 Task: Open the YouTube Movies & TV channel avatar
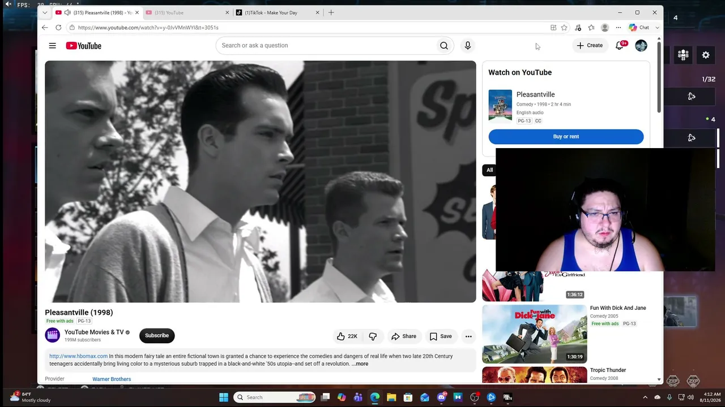53,335
